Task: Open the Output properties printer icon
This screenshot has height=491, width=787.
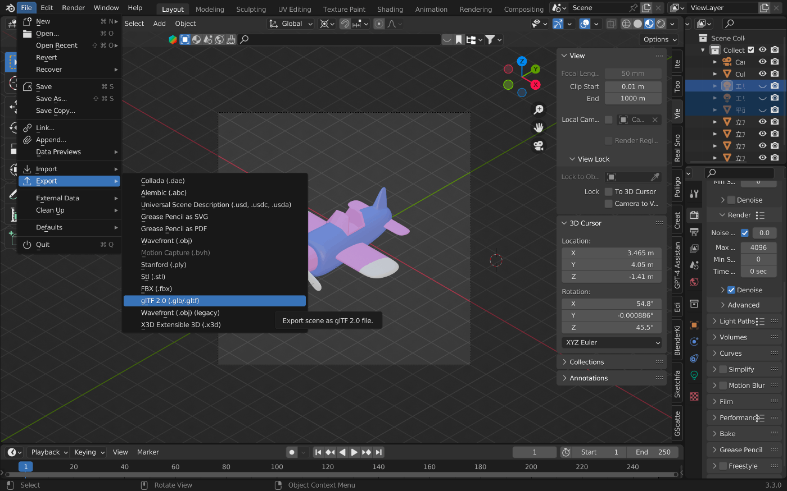Action: pyautogui.click(x=694, y=232)
